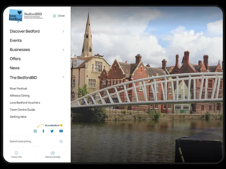The height and width of the screenshot is (169, 226).
Task: Open the Facebook social icon
Action: [x=43, y=131]
